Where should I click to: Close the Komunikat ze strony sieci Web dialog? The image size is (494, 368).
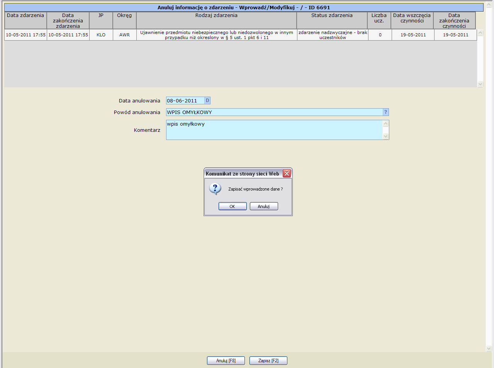tap(287, 174)
